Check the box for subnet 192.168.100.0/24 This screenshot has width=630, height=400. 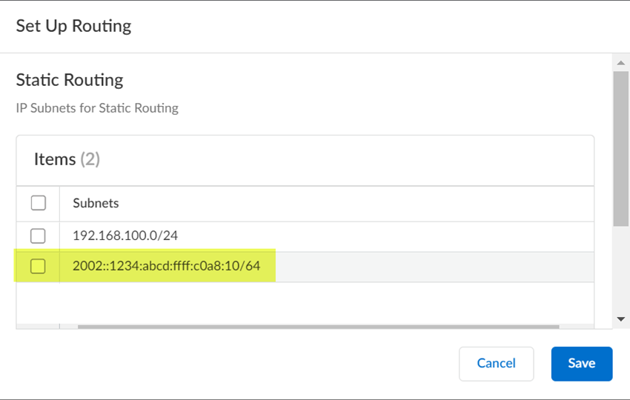tap(38, 236)
